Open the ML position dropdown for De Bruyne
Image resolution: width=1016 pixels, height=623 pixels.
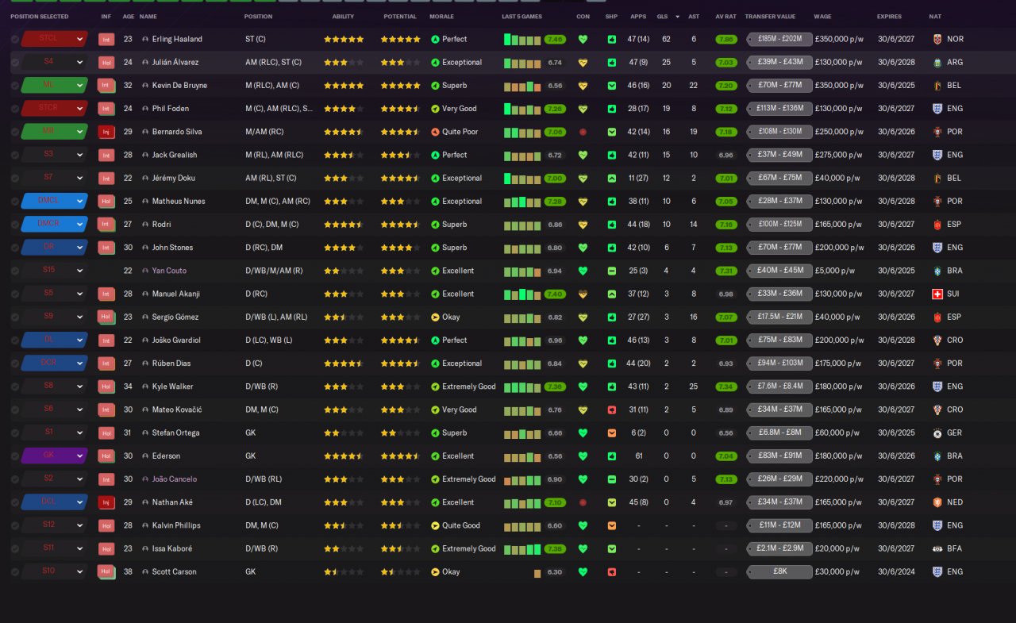click(54, 86)
